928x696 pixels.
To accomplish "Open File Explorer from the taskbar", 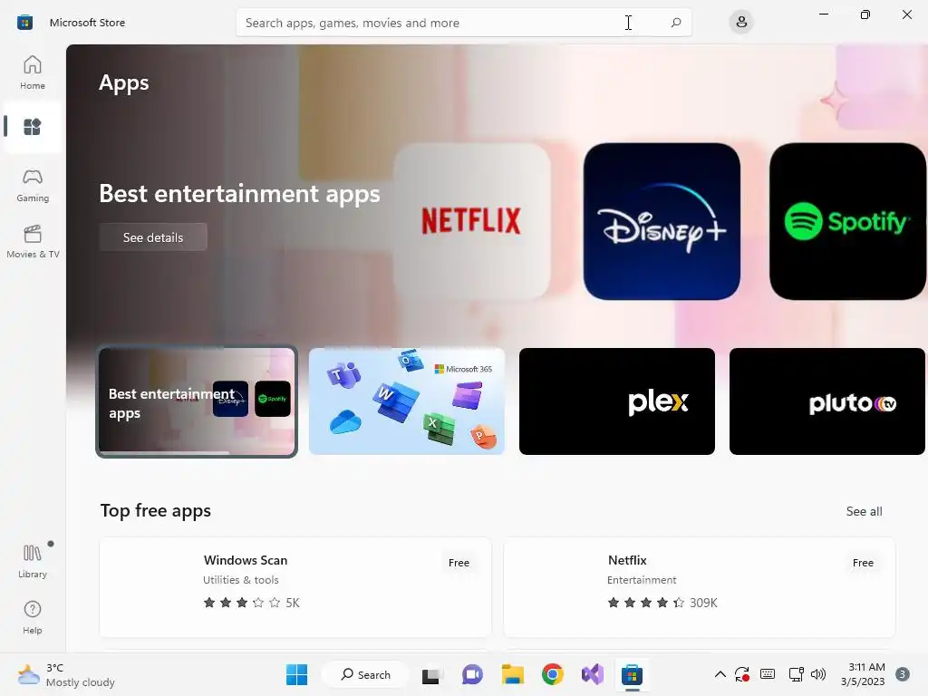I will [x=513, y=674].
